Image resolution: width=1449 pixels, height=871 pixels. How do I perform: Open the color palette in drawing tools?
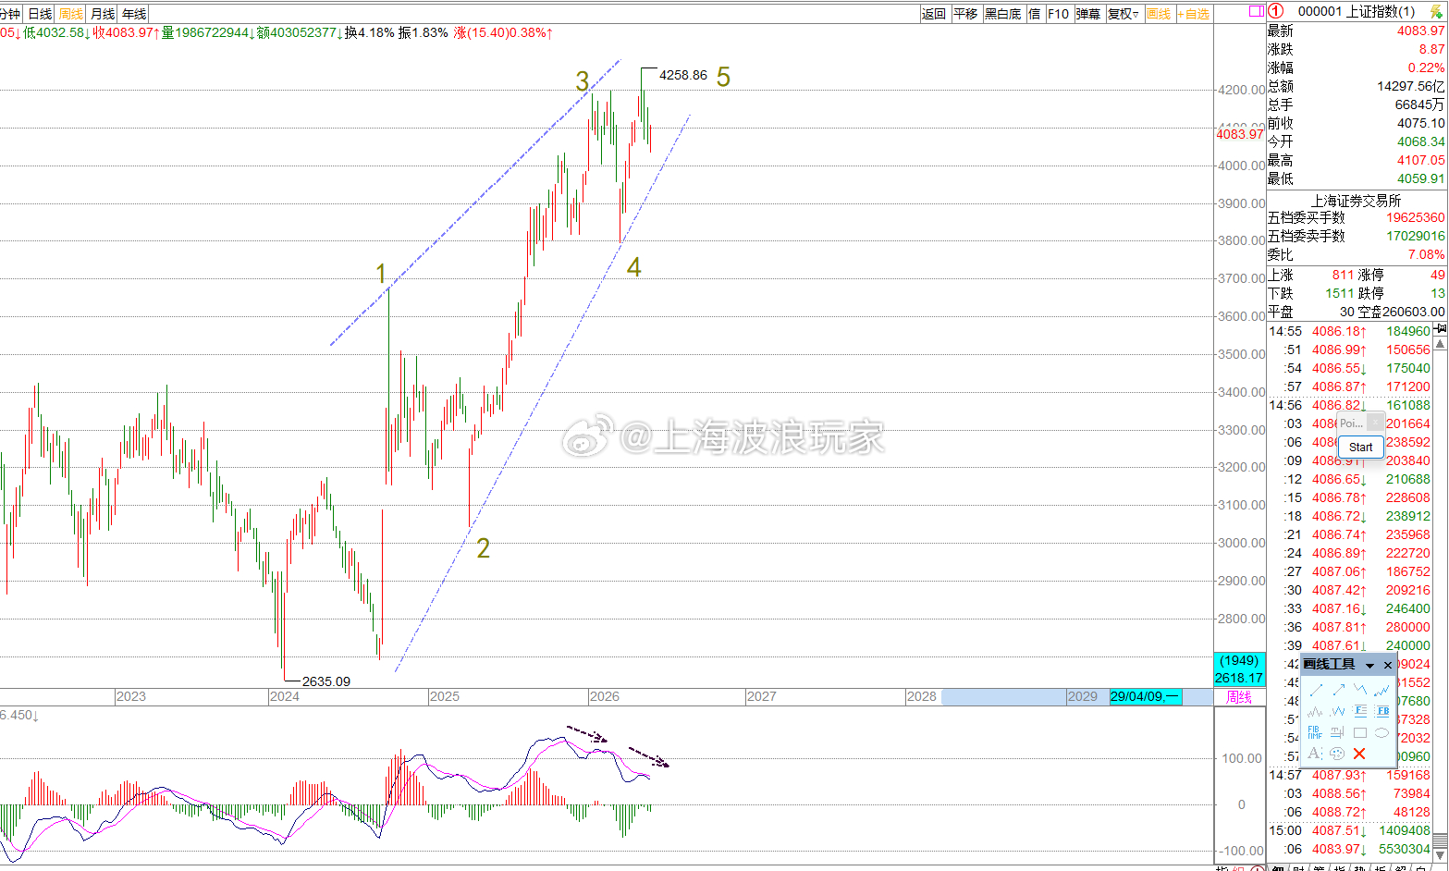tap(1338, 754)
